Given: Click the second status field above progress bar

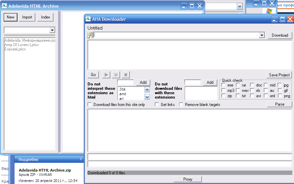Looking at the screenshot, I should 190,164.
